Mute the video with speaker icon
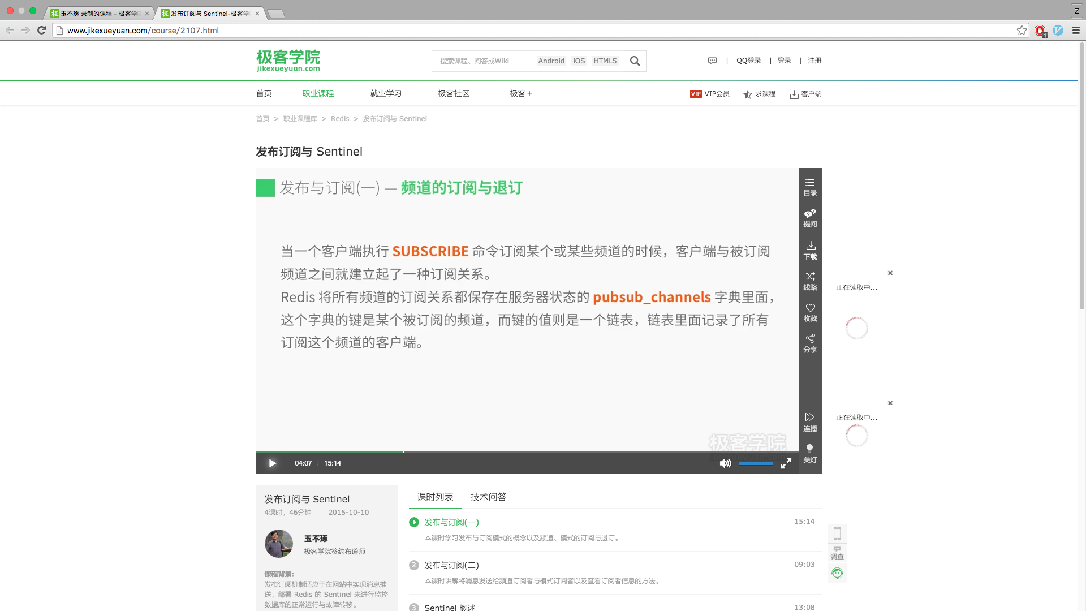The image size is (1086, 611). [x=725, y=463]
